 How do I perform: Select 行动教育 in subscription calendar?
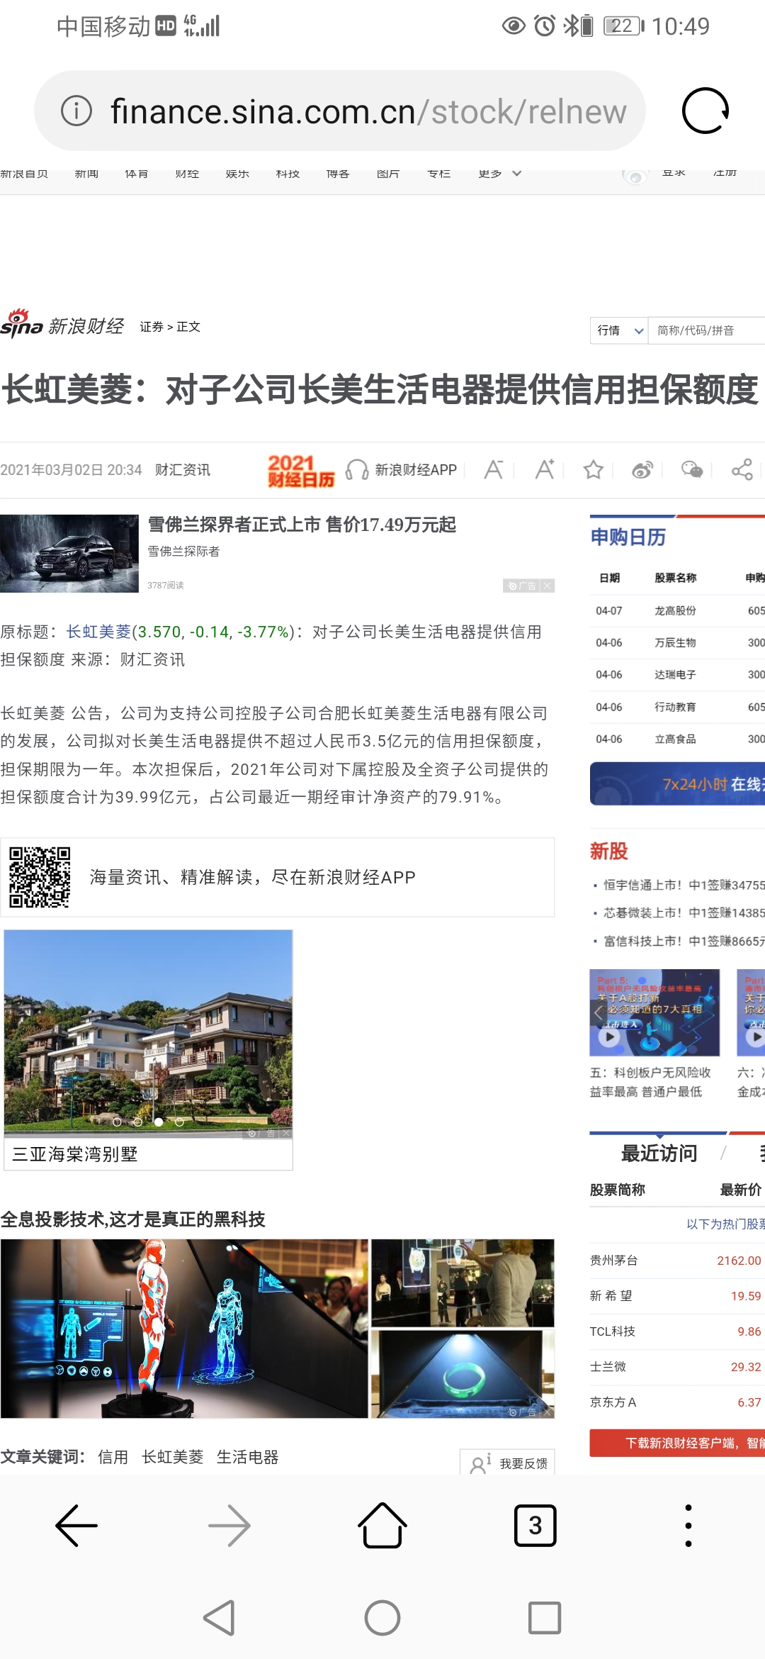click(x=675, y=707)
